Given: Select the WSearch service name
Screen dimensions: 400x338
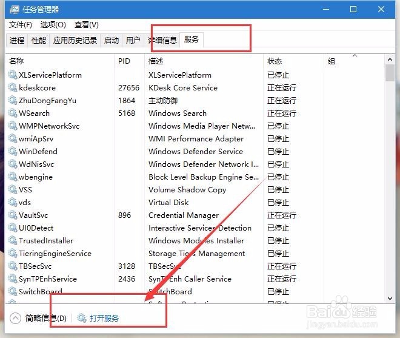Looking at the screenshot, I should tap(34, 113).
